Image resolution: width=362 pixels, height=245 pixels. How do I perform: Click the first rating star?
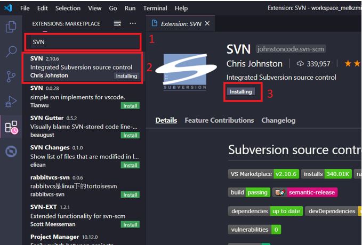coord(348,63)
